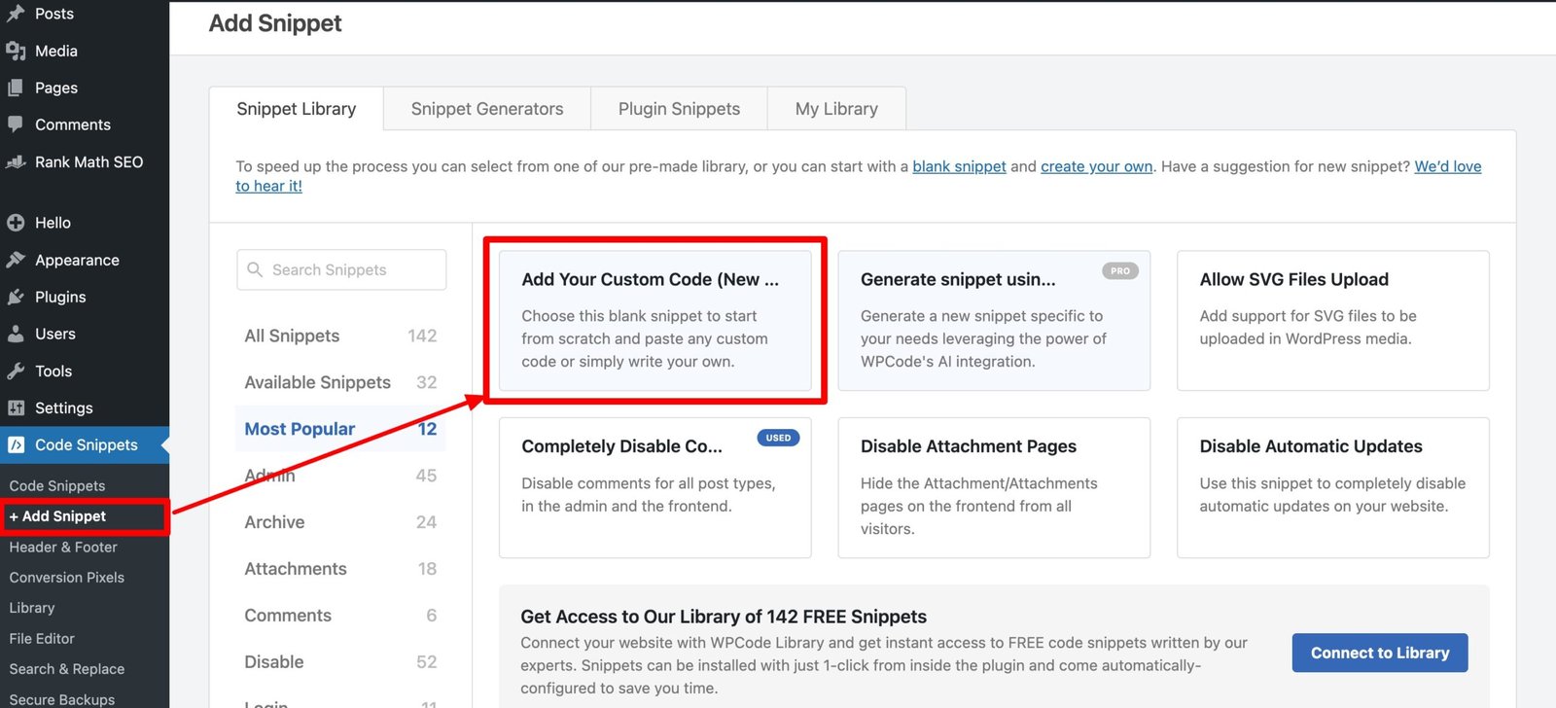Follow the We'd love to hear it link
This screenshot has width=1556, height=708.
(1447, 166)
